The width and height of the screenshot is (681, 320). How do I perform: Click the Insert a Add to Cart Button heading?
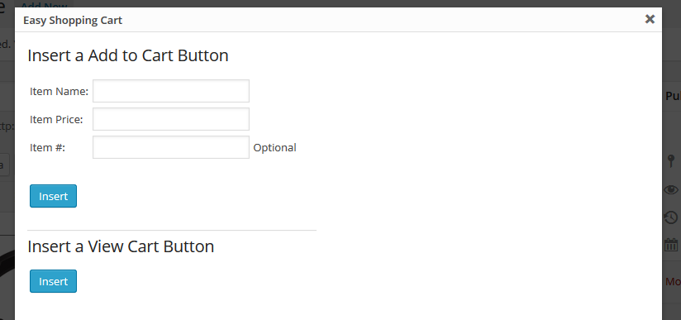[x=128, y=55]
